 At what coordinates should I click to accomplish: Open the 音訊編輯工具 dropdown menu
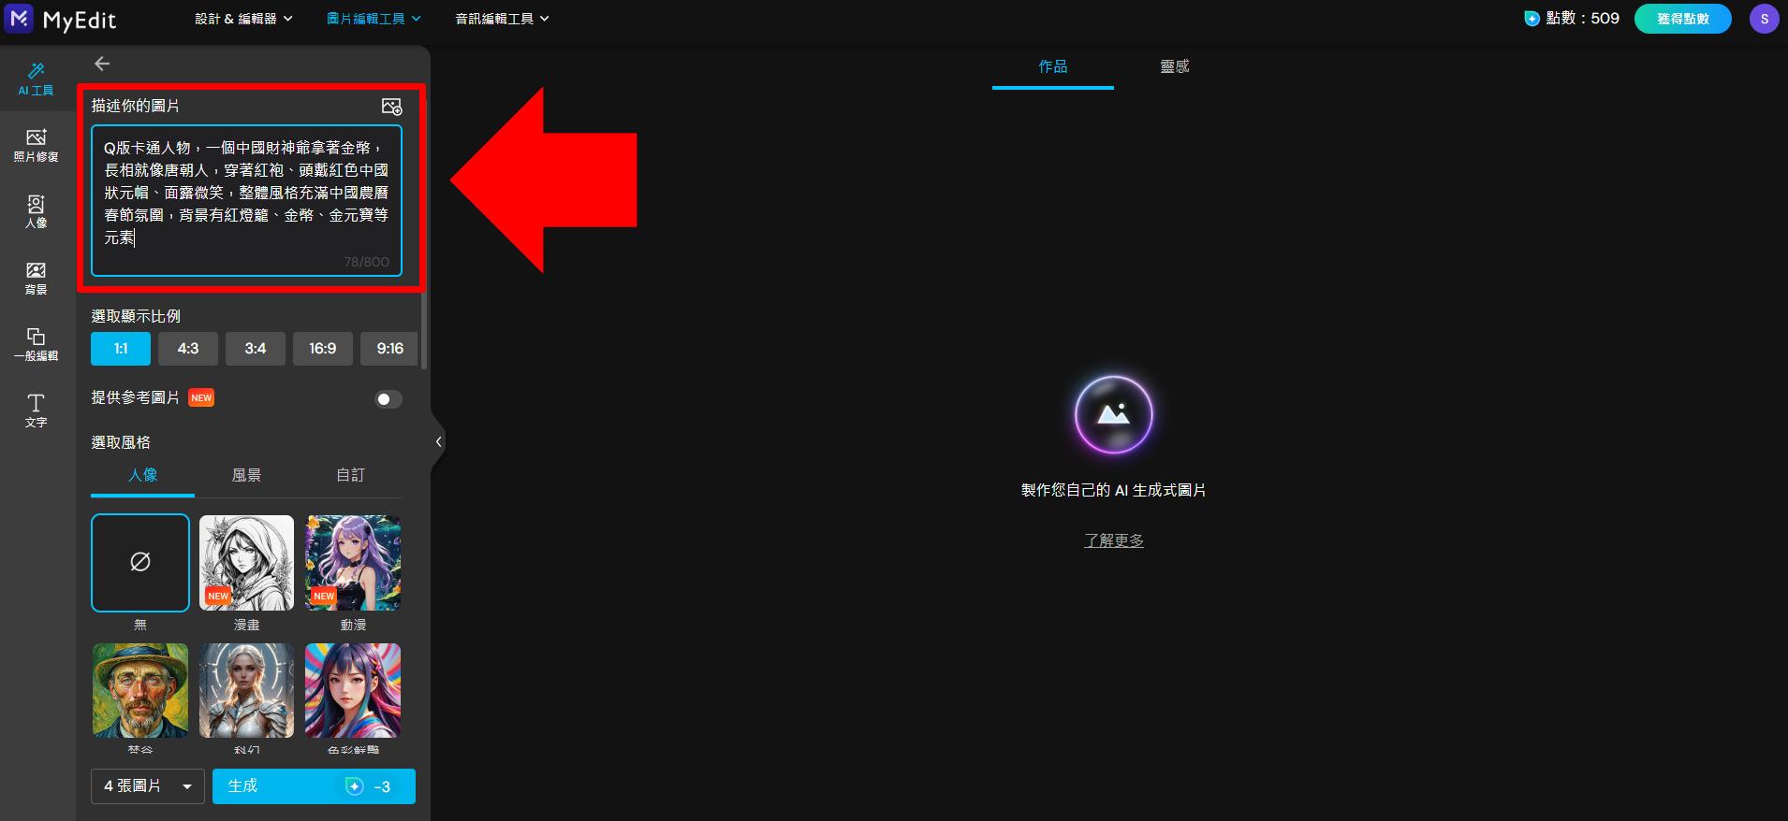pyautogui.click(x=502, y=19)
